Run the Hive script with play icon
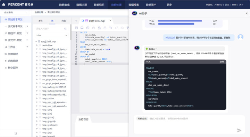The width and height of the screenshot is (250, 137). point(88,28)
